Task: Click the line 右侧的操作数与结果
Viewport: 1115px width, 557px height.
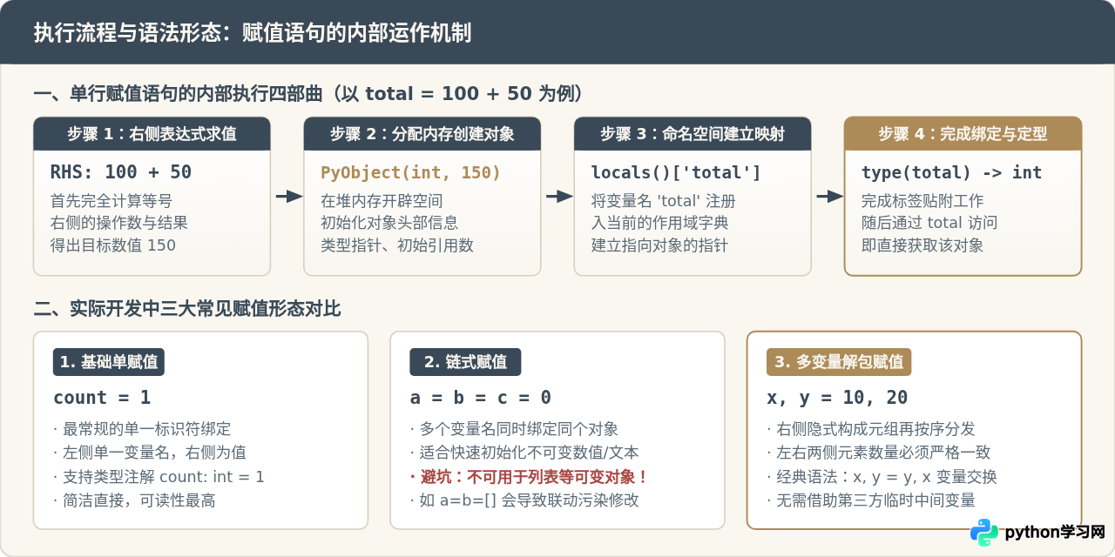Action: coord(119,223)
